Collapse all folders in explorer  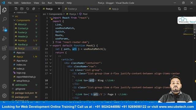33,9
